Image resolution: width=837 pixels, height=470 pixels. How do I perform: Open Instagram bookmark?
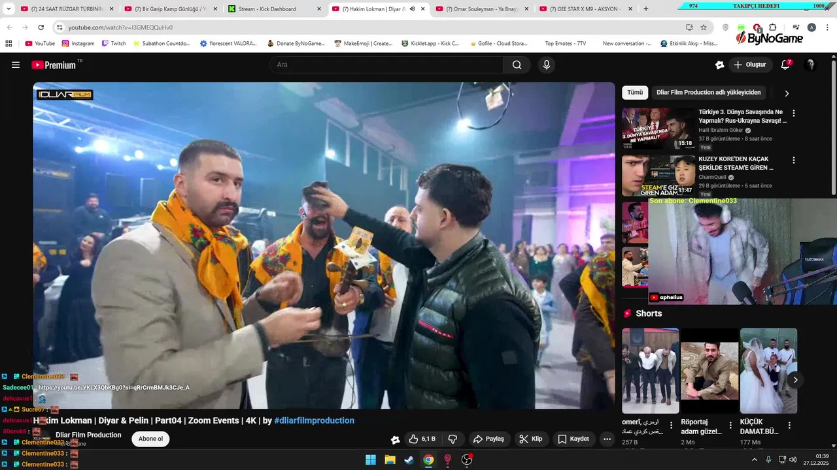click(x=78, y=43)
